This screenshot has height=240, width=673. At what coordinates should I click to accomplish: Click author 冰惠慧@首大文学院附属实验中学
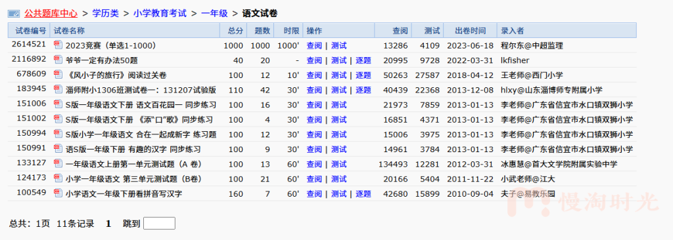pos(559,164)
